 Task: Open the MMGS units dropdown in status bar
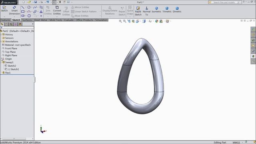pyautogui.click(x=238, y=142)
